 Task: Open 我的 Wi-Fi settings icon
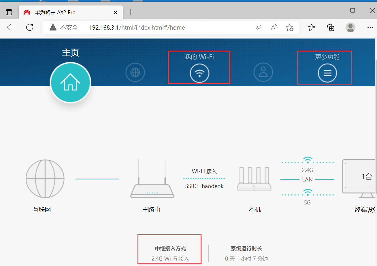tap(199, 73)
